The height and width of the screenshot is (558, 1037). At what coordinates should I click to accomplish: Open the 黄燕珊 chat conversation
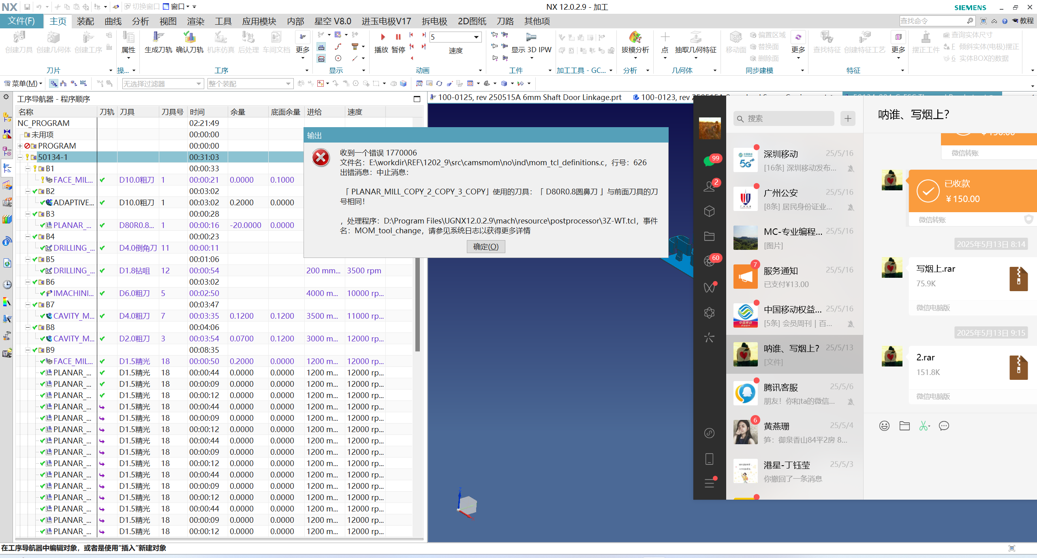pyautogui.click(x=794, y=432)
